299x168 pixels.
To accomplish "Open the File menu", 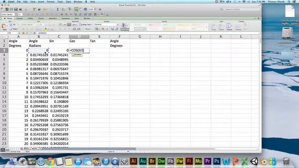I will tap(19, 1).
